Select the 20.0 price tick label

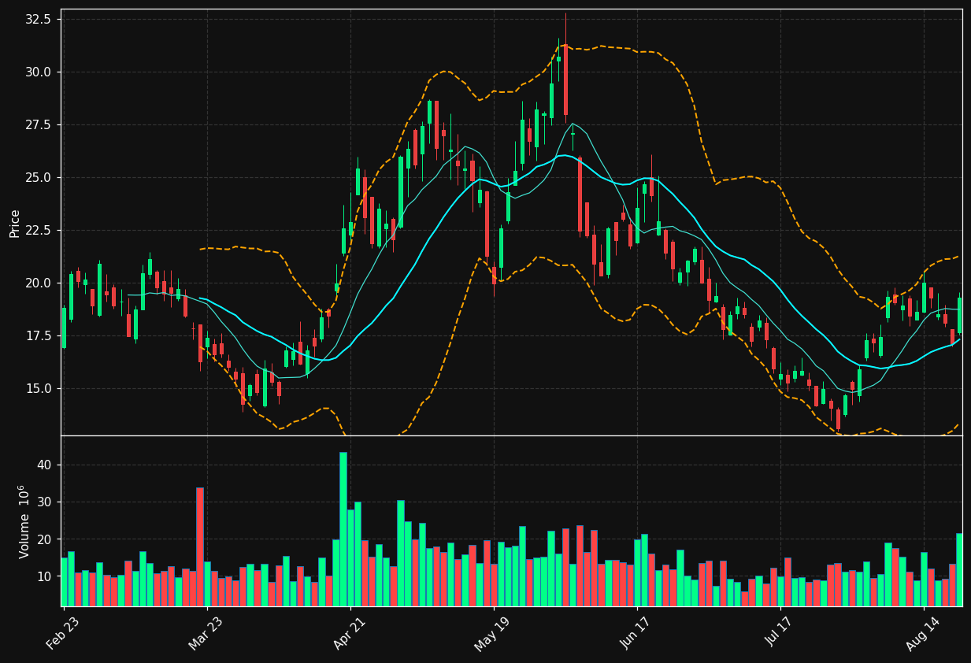tap(39, 283)
